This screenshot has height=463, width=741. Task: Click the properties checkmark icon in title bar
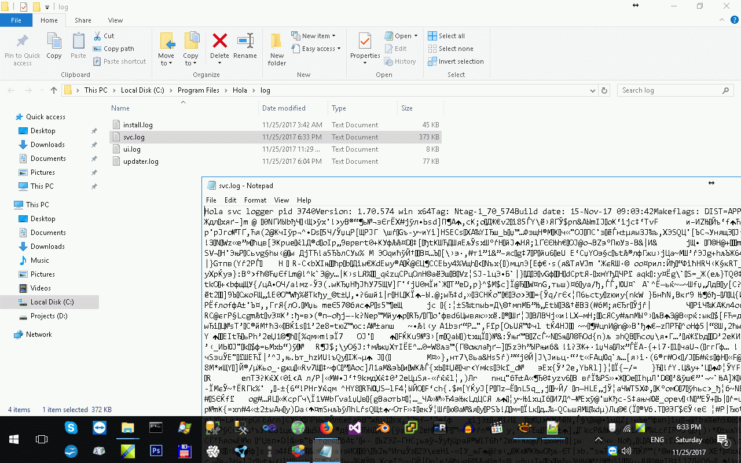click(x=24, y=6)
